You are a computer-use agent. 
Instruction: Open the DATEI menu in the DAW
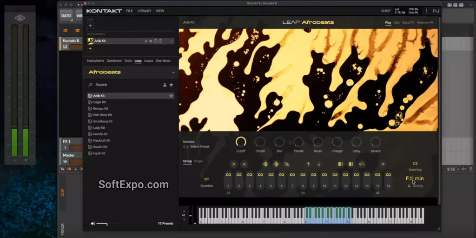66,16
